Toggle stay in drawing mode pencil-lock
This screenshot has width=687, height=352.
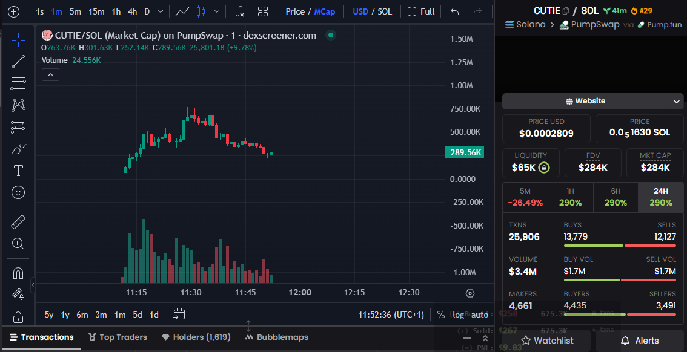tap(18, 295)
